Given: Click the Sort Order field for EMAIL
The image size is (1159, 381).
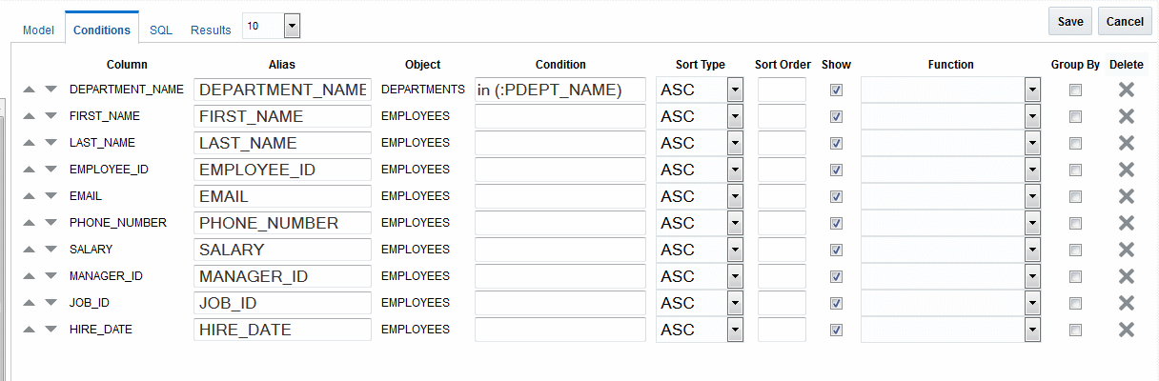Looking at the screenshot, I should point(782,196).
